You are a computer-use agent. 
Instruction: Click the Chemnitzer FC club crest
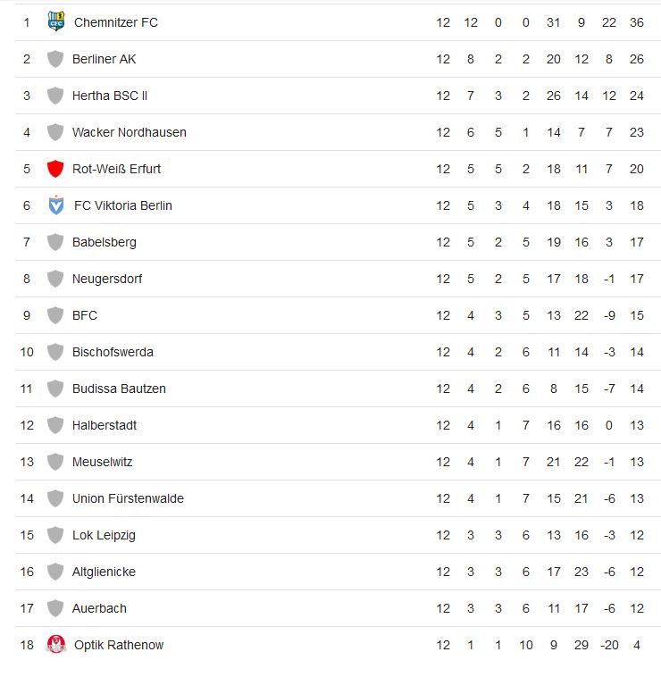pyautogui.click(x=56, y=21)
